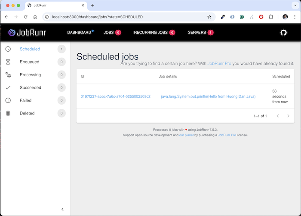The height and width of the screenshot is (216, 301).
Task: Close the JobRunr browser tab
Action: click(x=83, y=6)
